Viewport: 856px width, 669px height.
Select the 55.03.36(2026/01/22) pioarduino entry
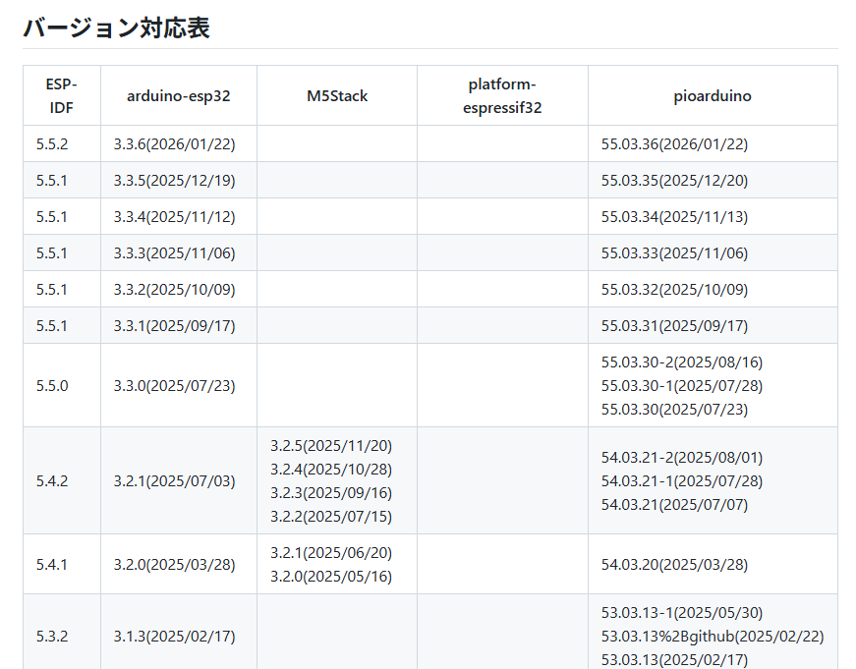pyautogui.click(x=674, y=144)
